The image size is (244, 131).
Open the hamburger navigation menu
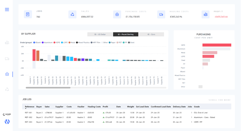point(7,10)
